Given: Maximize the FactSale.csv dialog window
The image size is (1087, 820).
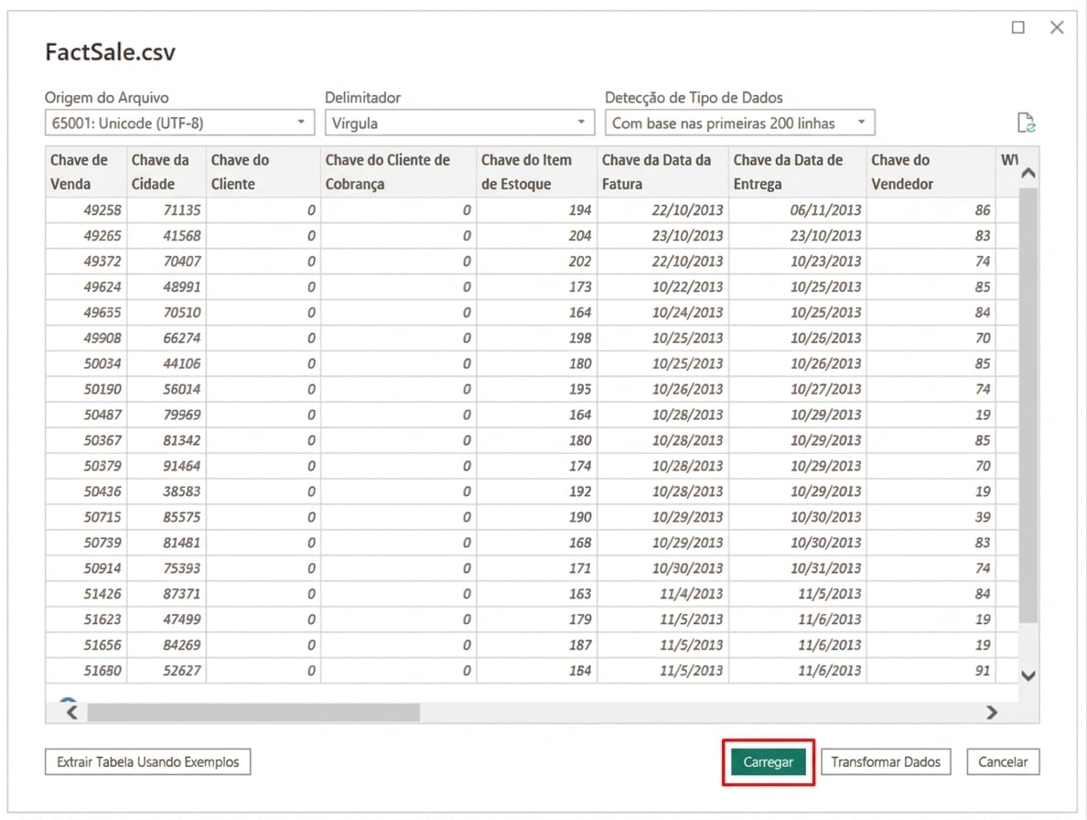Looking at the screenshot, I should 1017,27.
